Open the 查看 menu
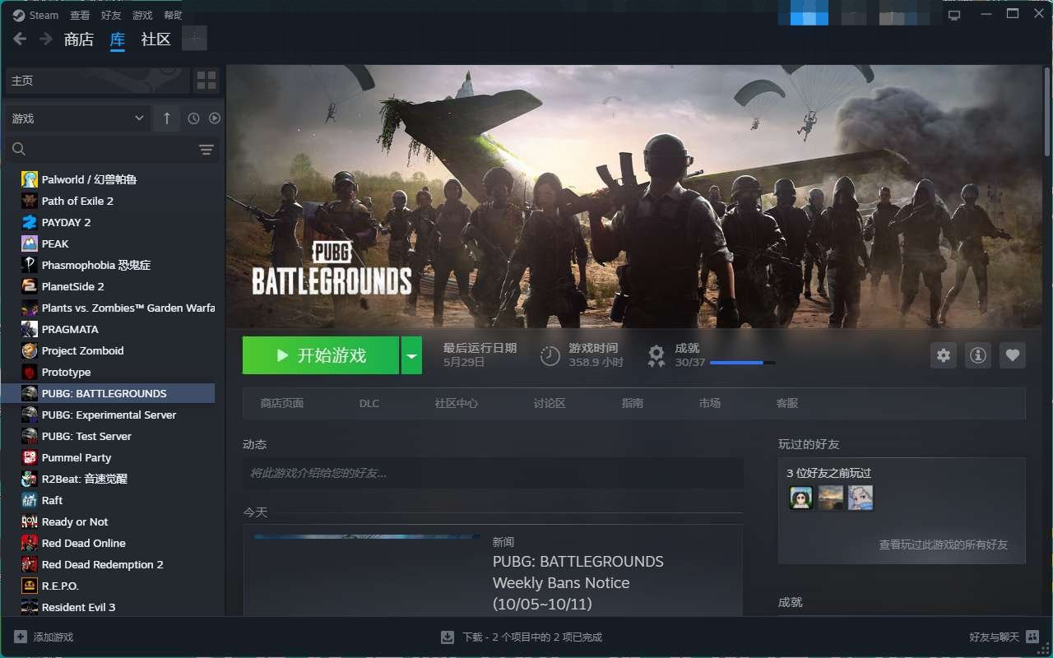Image resolution: width=1053 pixels, height=658 pixels. pos(80,15)
